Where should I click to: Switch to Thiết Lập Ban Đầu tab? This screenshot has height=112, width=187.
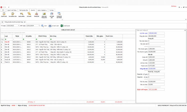point(24,10)
